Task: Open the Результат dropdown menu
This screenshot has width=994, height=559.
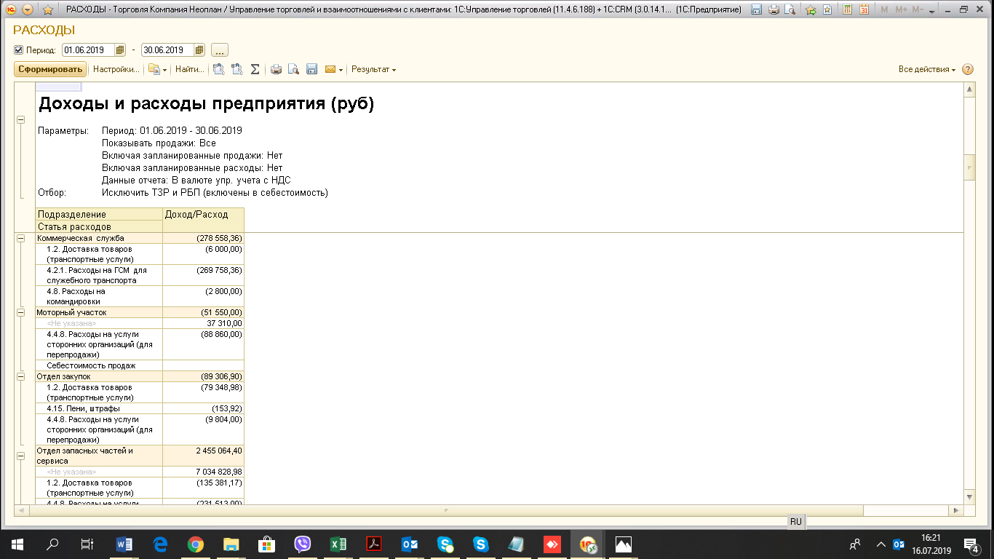Action: coord(373,70)
